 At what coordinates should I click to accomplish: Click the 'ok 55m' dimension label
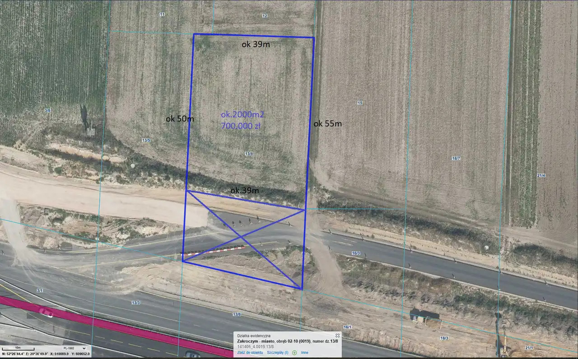tap(328, 124)
